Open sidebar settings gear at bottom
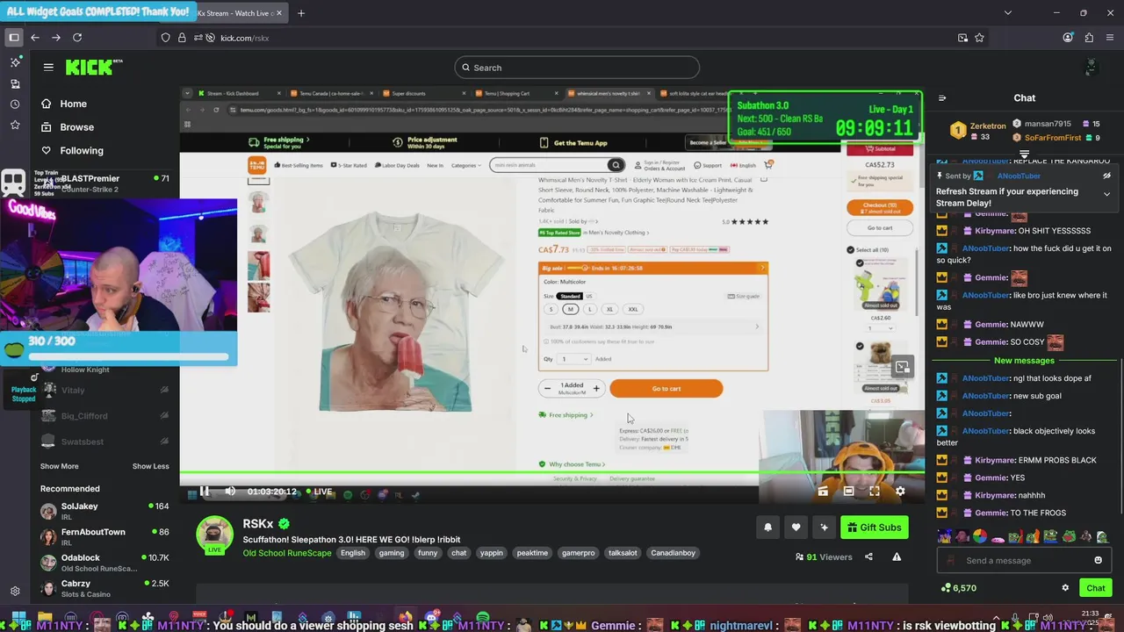The image size is (1124, 632). click(x=15, y=592)
